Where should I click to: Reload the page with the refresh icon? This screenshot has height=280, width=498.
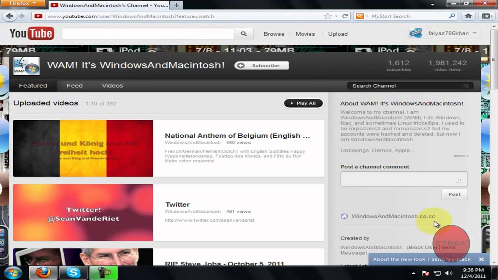tap(345, 16)
